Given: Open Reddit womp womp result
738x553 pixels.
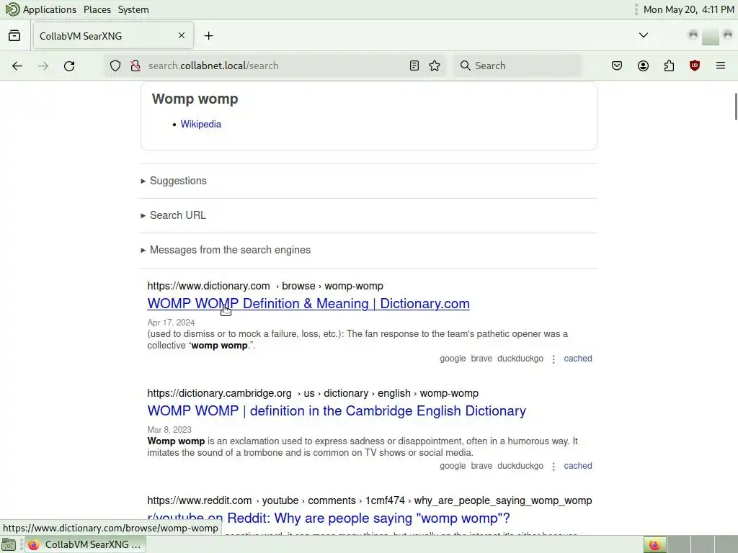Looking at the screenshot, I should tap(329, 518).
